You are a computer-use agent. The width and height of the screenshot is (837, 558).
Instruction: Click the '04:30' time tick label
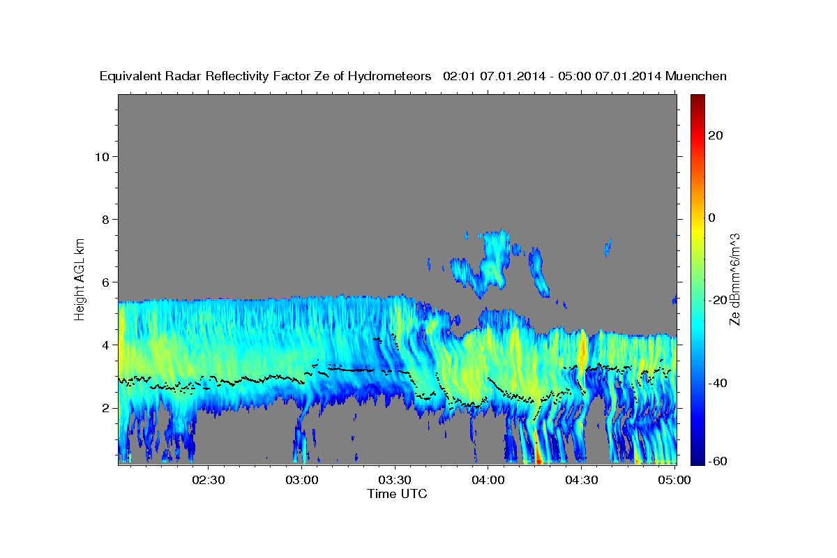click(582, 480)
